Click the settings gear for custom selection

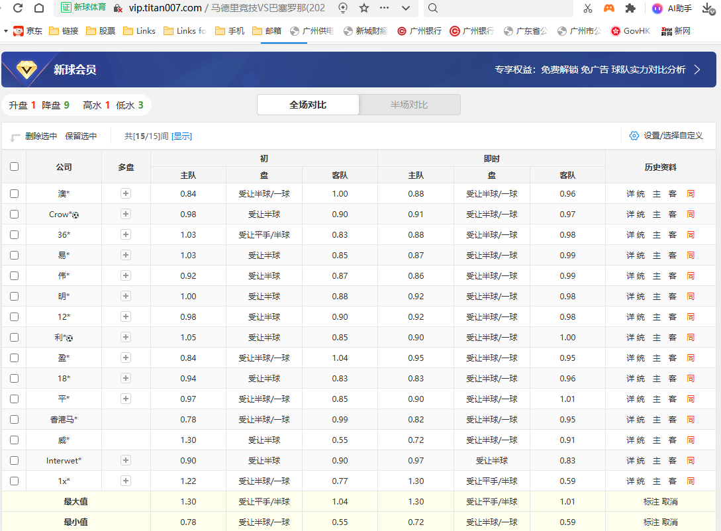click(634, 136)
